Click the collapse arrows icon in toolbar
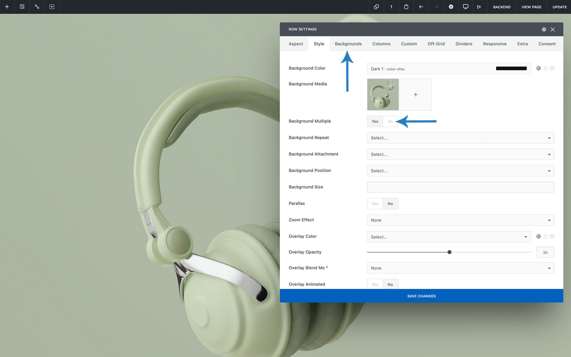 (37, 7)
